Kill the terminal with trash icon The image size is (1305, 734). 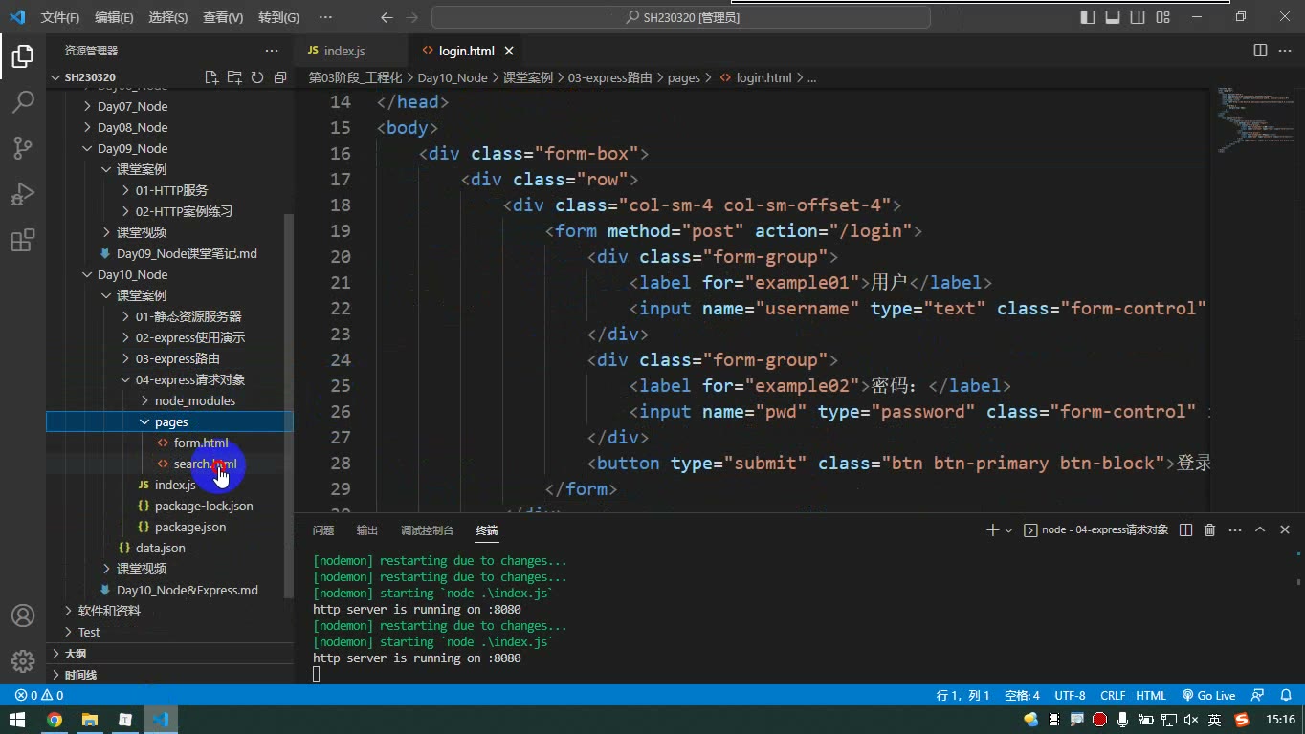(x=1209, y=529)
